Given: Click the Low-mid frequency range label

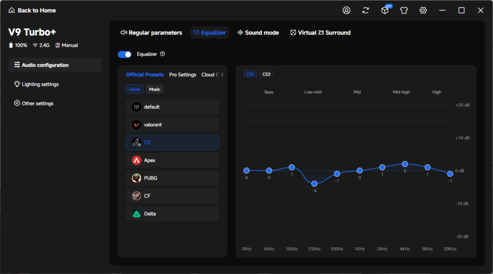Looking at the screenshot, I should coord(313,92).
